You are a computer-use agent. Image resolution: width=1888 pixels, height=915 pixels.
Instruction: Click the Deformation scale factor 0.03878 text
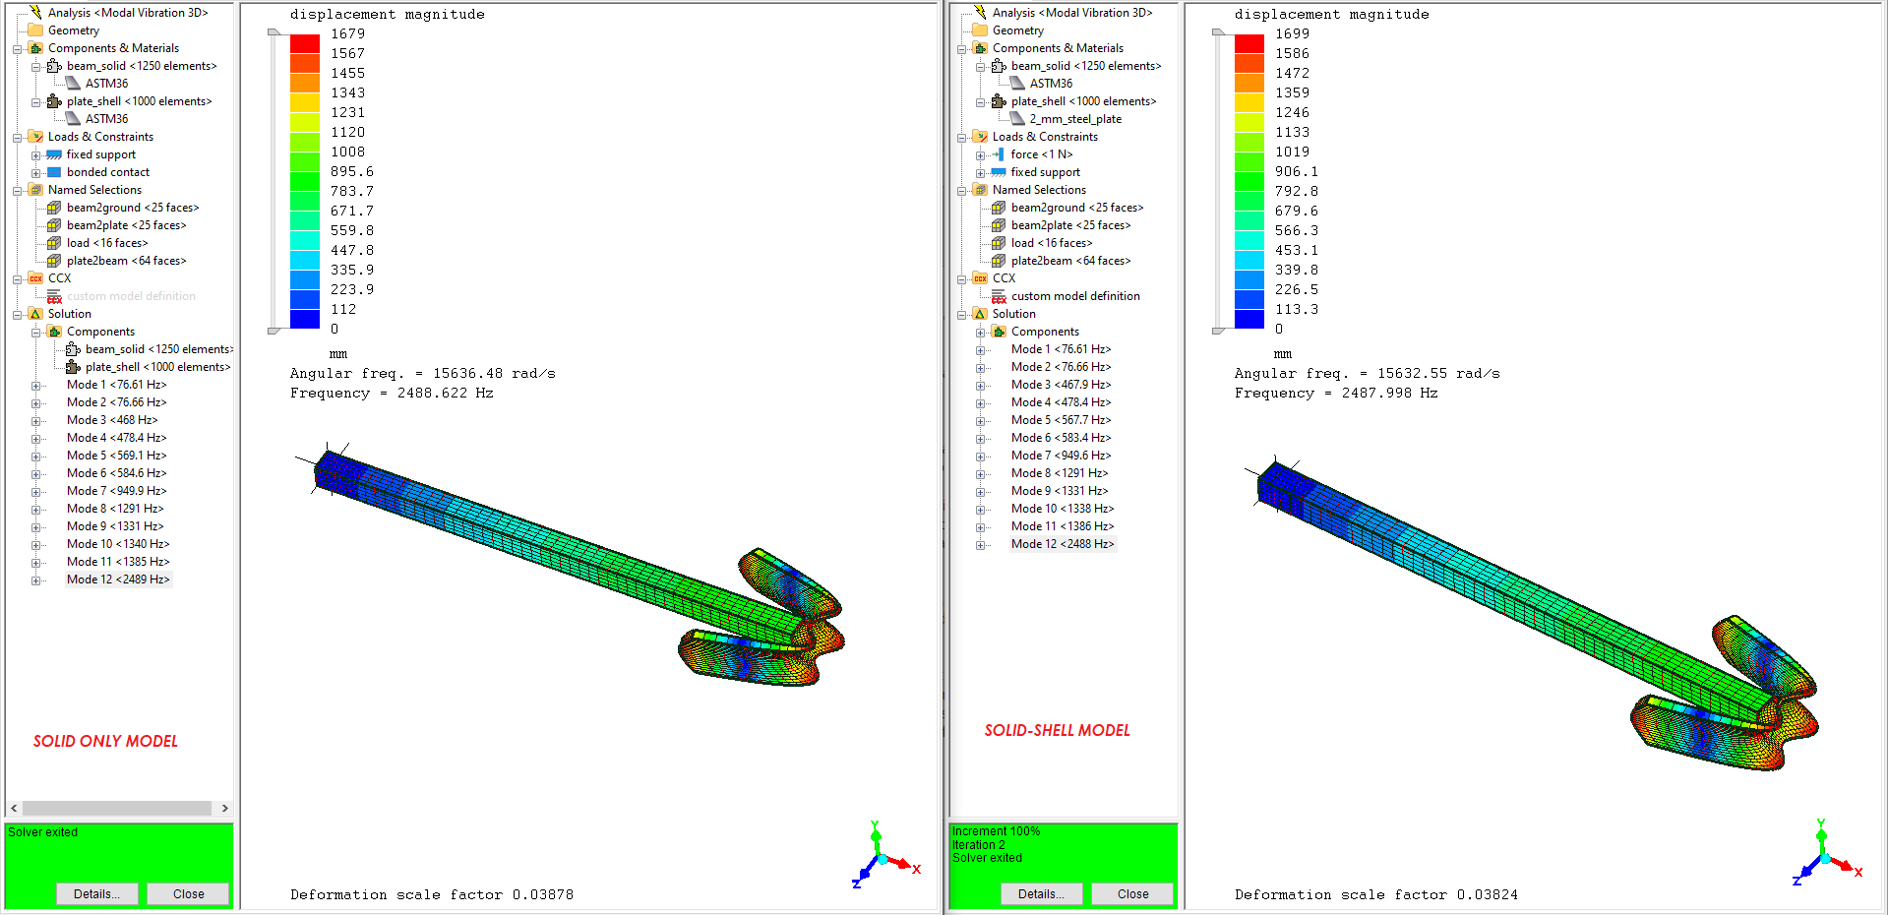(432, 894)
